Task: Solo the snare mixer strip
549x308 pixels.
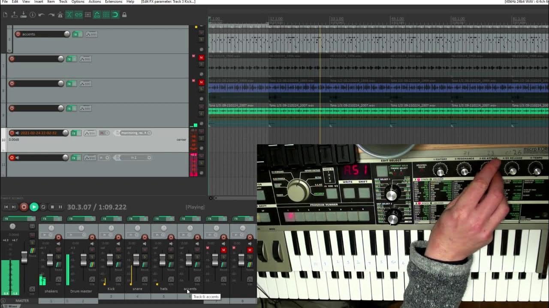Action: click(x=145, y=257)
